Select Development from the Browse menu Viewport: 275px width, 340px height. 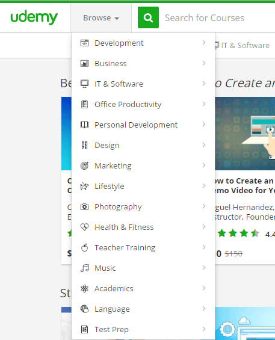click(143, 43)
